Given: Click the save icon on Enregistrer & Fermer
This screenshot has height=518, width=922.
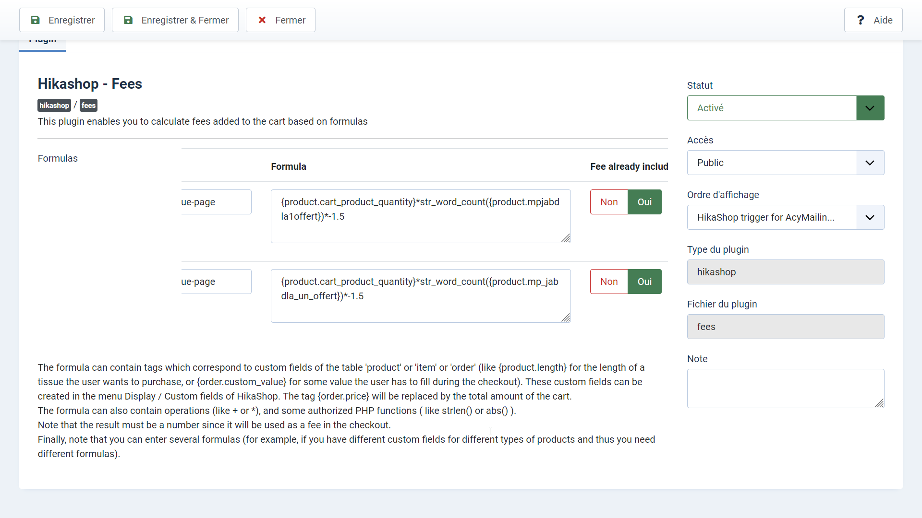Looking at the screenshot, I should click(128, 20).
